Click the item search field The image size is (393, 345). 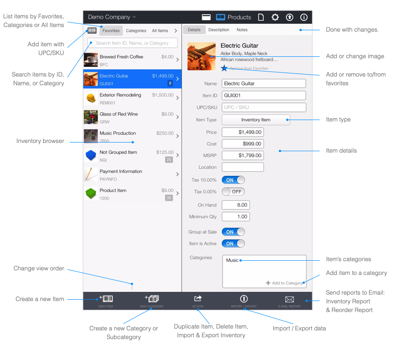coord(132,43)
